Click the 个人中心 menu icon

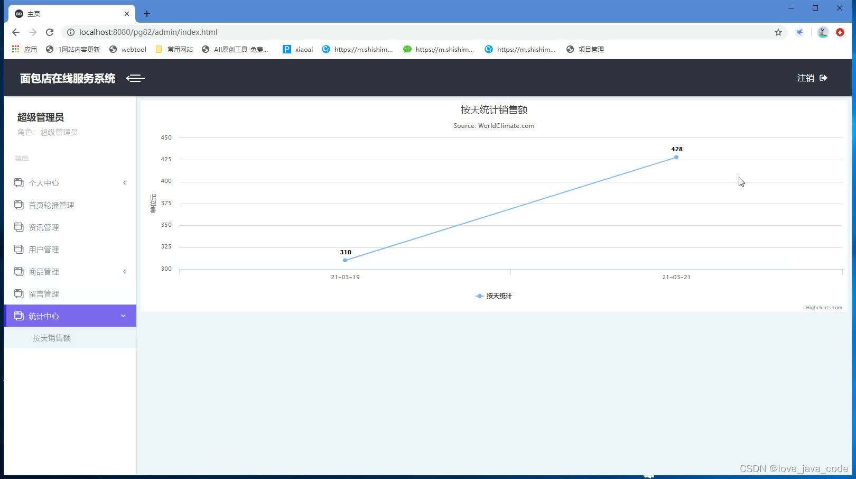pyautogui.click(x=19, y=183)
